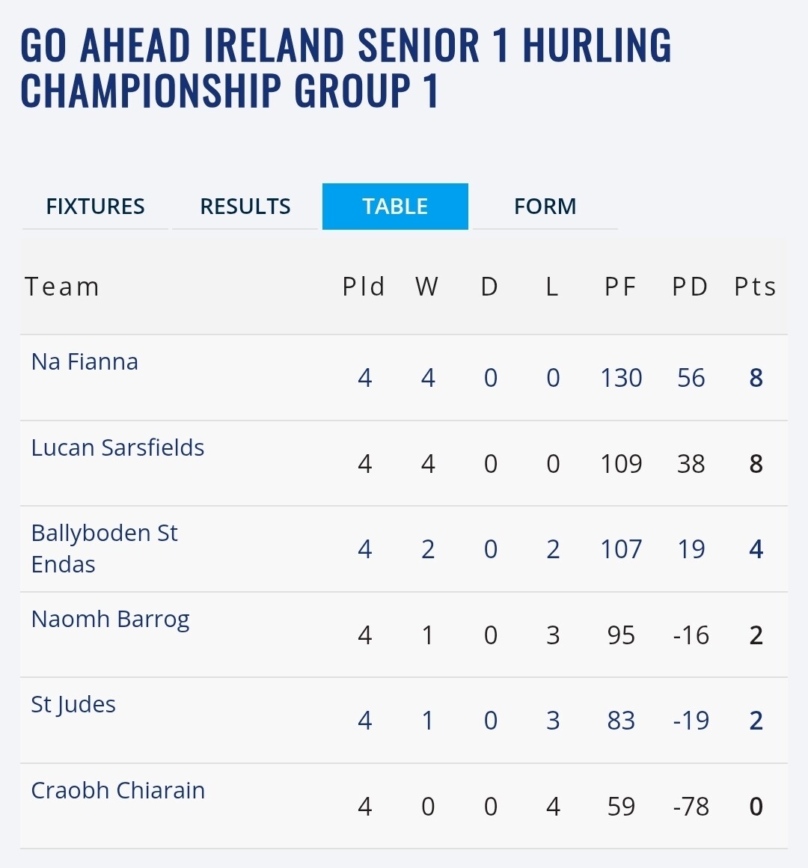Viewport: 808px width, 868px height.
Task: Click the championship group heading
Action: coord(346,67)
